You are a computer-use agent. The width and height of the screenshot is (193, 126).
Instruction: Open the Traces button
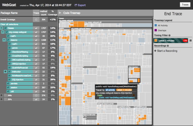[x=185, y=5]
